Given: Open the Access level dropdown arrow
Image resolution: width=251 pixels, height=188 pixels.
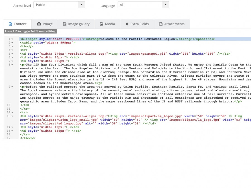Looking at the screenshot, I should point(81,5).
